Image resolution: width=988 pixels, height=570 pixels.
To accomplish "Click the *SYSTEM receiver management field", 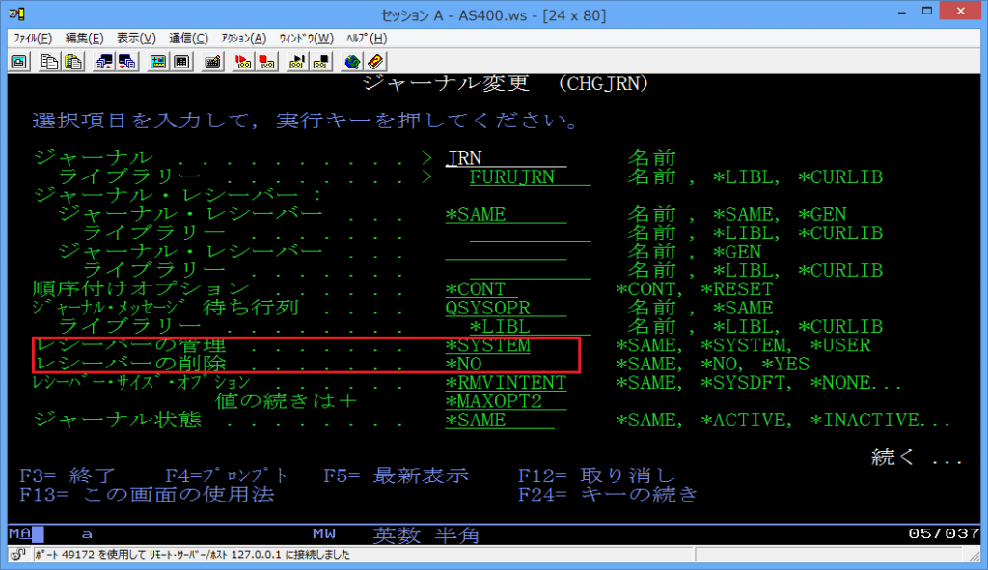I will [x=487, y=345].
